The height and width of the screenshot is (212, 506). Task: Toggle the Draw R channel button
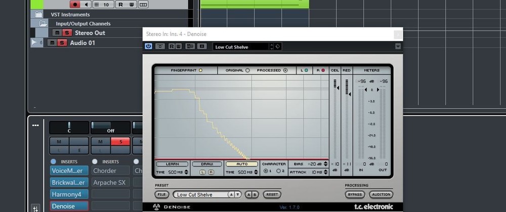click(x=211, y=173)
